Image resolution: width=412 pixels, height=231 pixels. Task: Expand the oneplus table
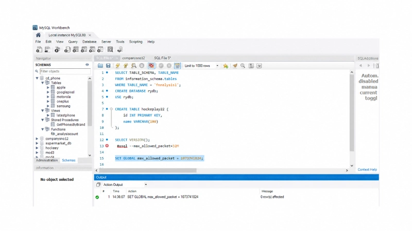click(48, 101)
